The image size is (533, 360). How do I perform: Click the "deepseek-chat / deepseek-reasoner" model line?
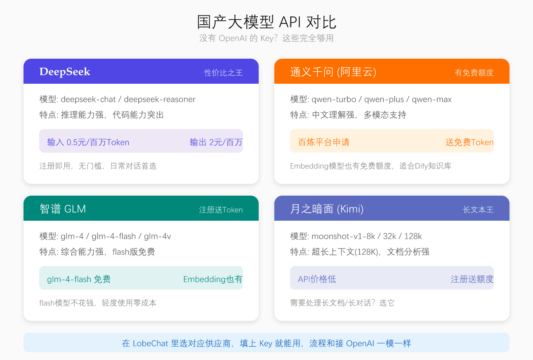tap(117, 99)
